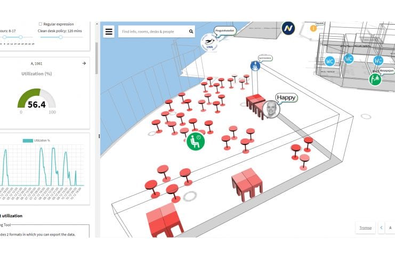This screenshot has height=259, width=395.
Task: Select floor A in the level selector
Action: tap(391, 228)
